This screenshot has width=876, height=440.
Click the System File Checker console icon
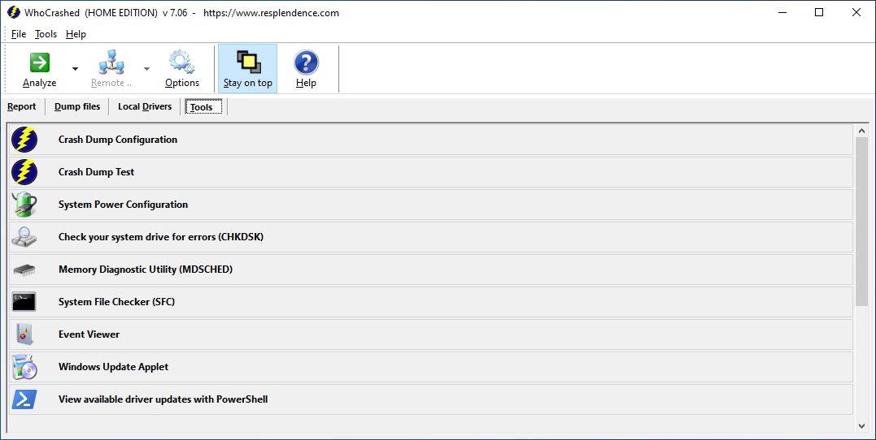(24, 302)
